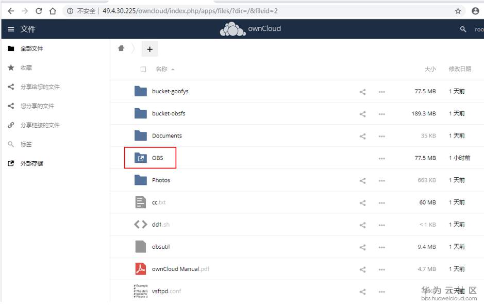Open 分享链接的文件 sidebar item
Screen dimensions: 484x306
pyautogui.click(x=40, y=125)
